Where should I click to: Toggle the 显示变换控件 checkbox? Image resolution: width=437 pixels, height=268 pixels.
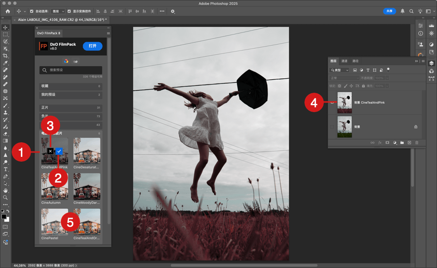pyautogui.click(x=69, y=11)
